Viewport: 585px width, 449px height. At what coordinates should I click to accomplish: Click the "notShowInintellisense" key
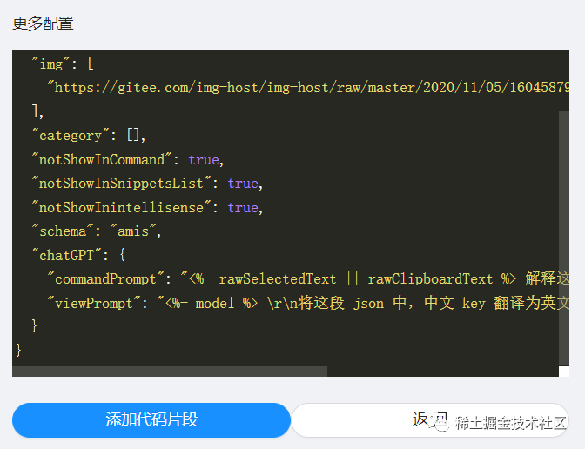[122, 207]
